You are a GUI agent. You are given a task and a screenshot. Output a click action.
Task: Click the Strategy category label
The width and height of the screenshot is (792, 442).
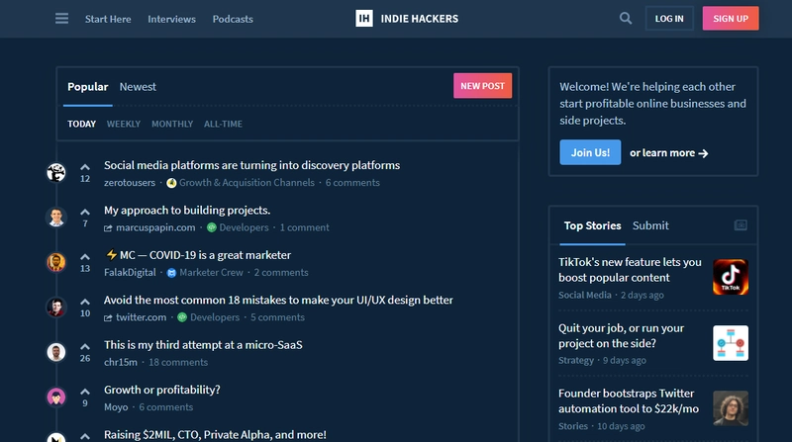(x=576, y=360)
